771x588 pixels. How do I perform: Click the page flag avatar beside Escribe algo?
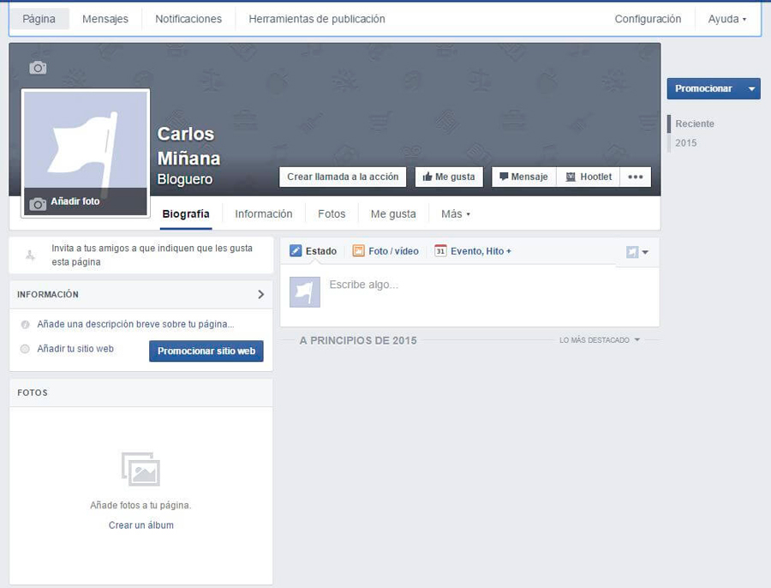click(305, 292)
